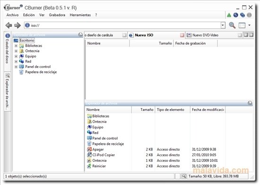This screenshot has width=260, height=185.
Task: Click the status bar magnifier icon
Action: point(183,176)
